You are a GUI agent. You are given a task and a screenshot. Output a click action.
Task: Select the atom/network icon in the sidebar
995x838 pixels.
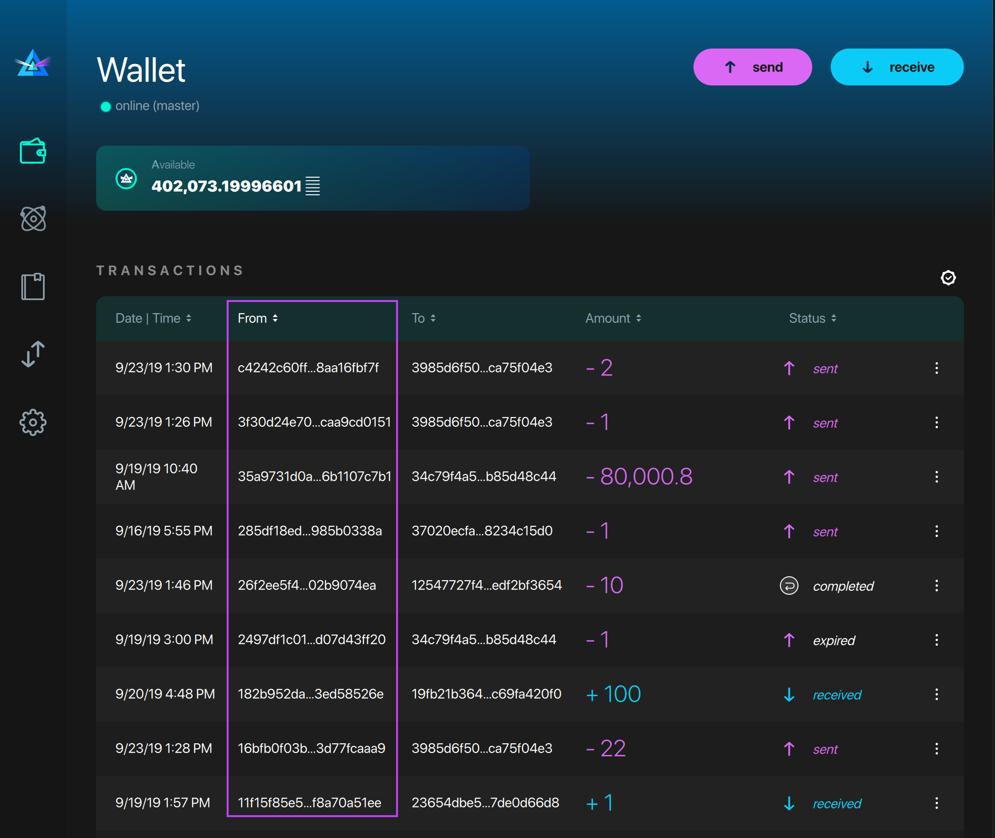coord(33,218)
